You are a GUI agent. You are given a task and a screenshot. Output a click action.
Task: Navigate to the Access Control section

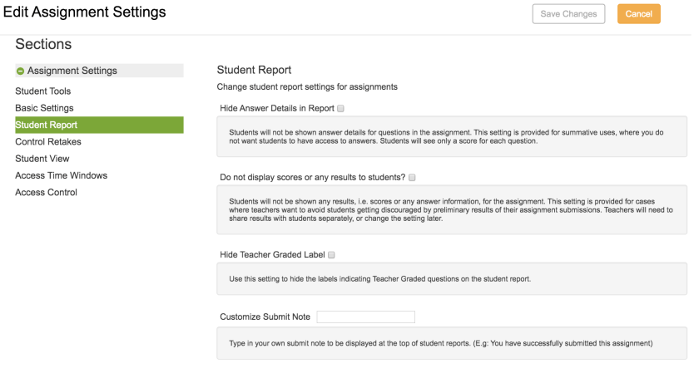tap(46, 193)
